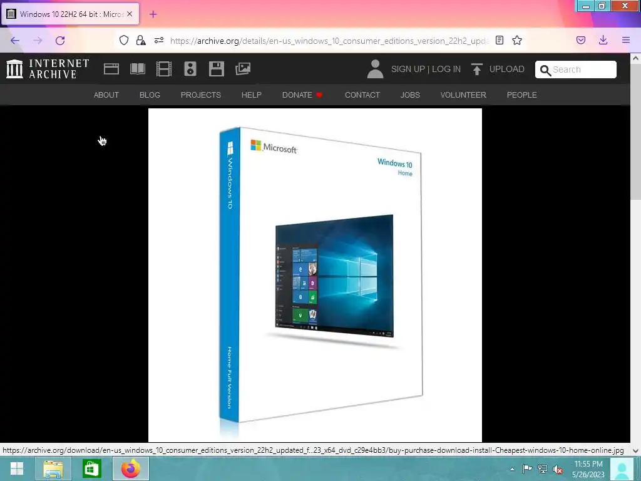Viewport: 641px width, 481px height.
Task: Bookmark this page with the star
Action: (x=517, y=40)
